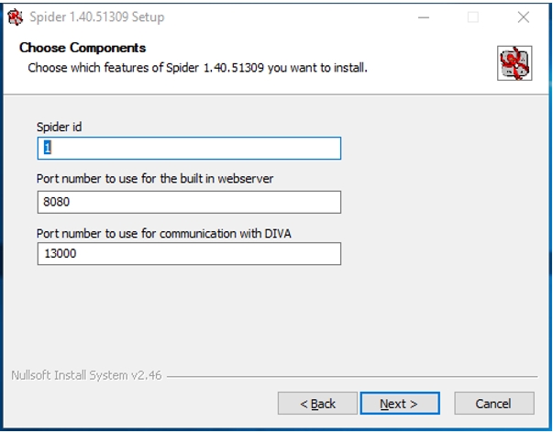Click the "Spider 1.40.51309 Setup" window title
This screenshot has width=553, height=433.
[97, 17]
